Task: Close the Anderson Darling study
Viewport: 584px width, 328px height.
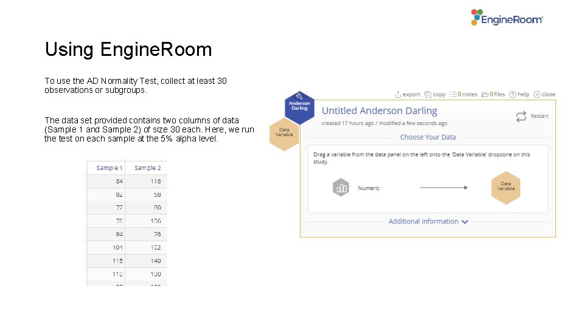Action: (x=544, y=95)
